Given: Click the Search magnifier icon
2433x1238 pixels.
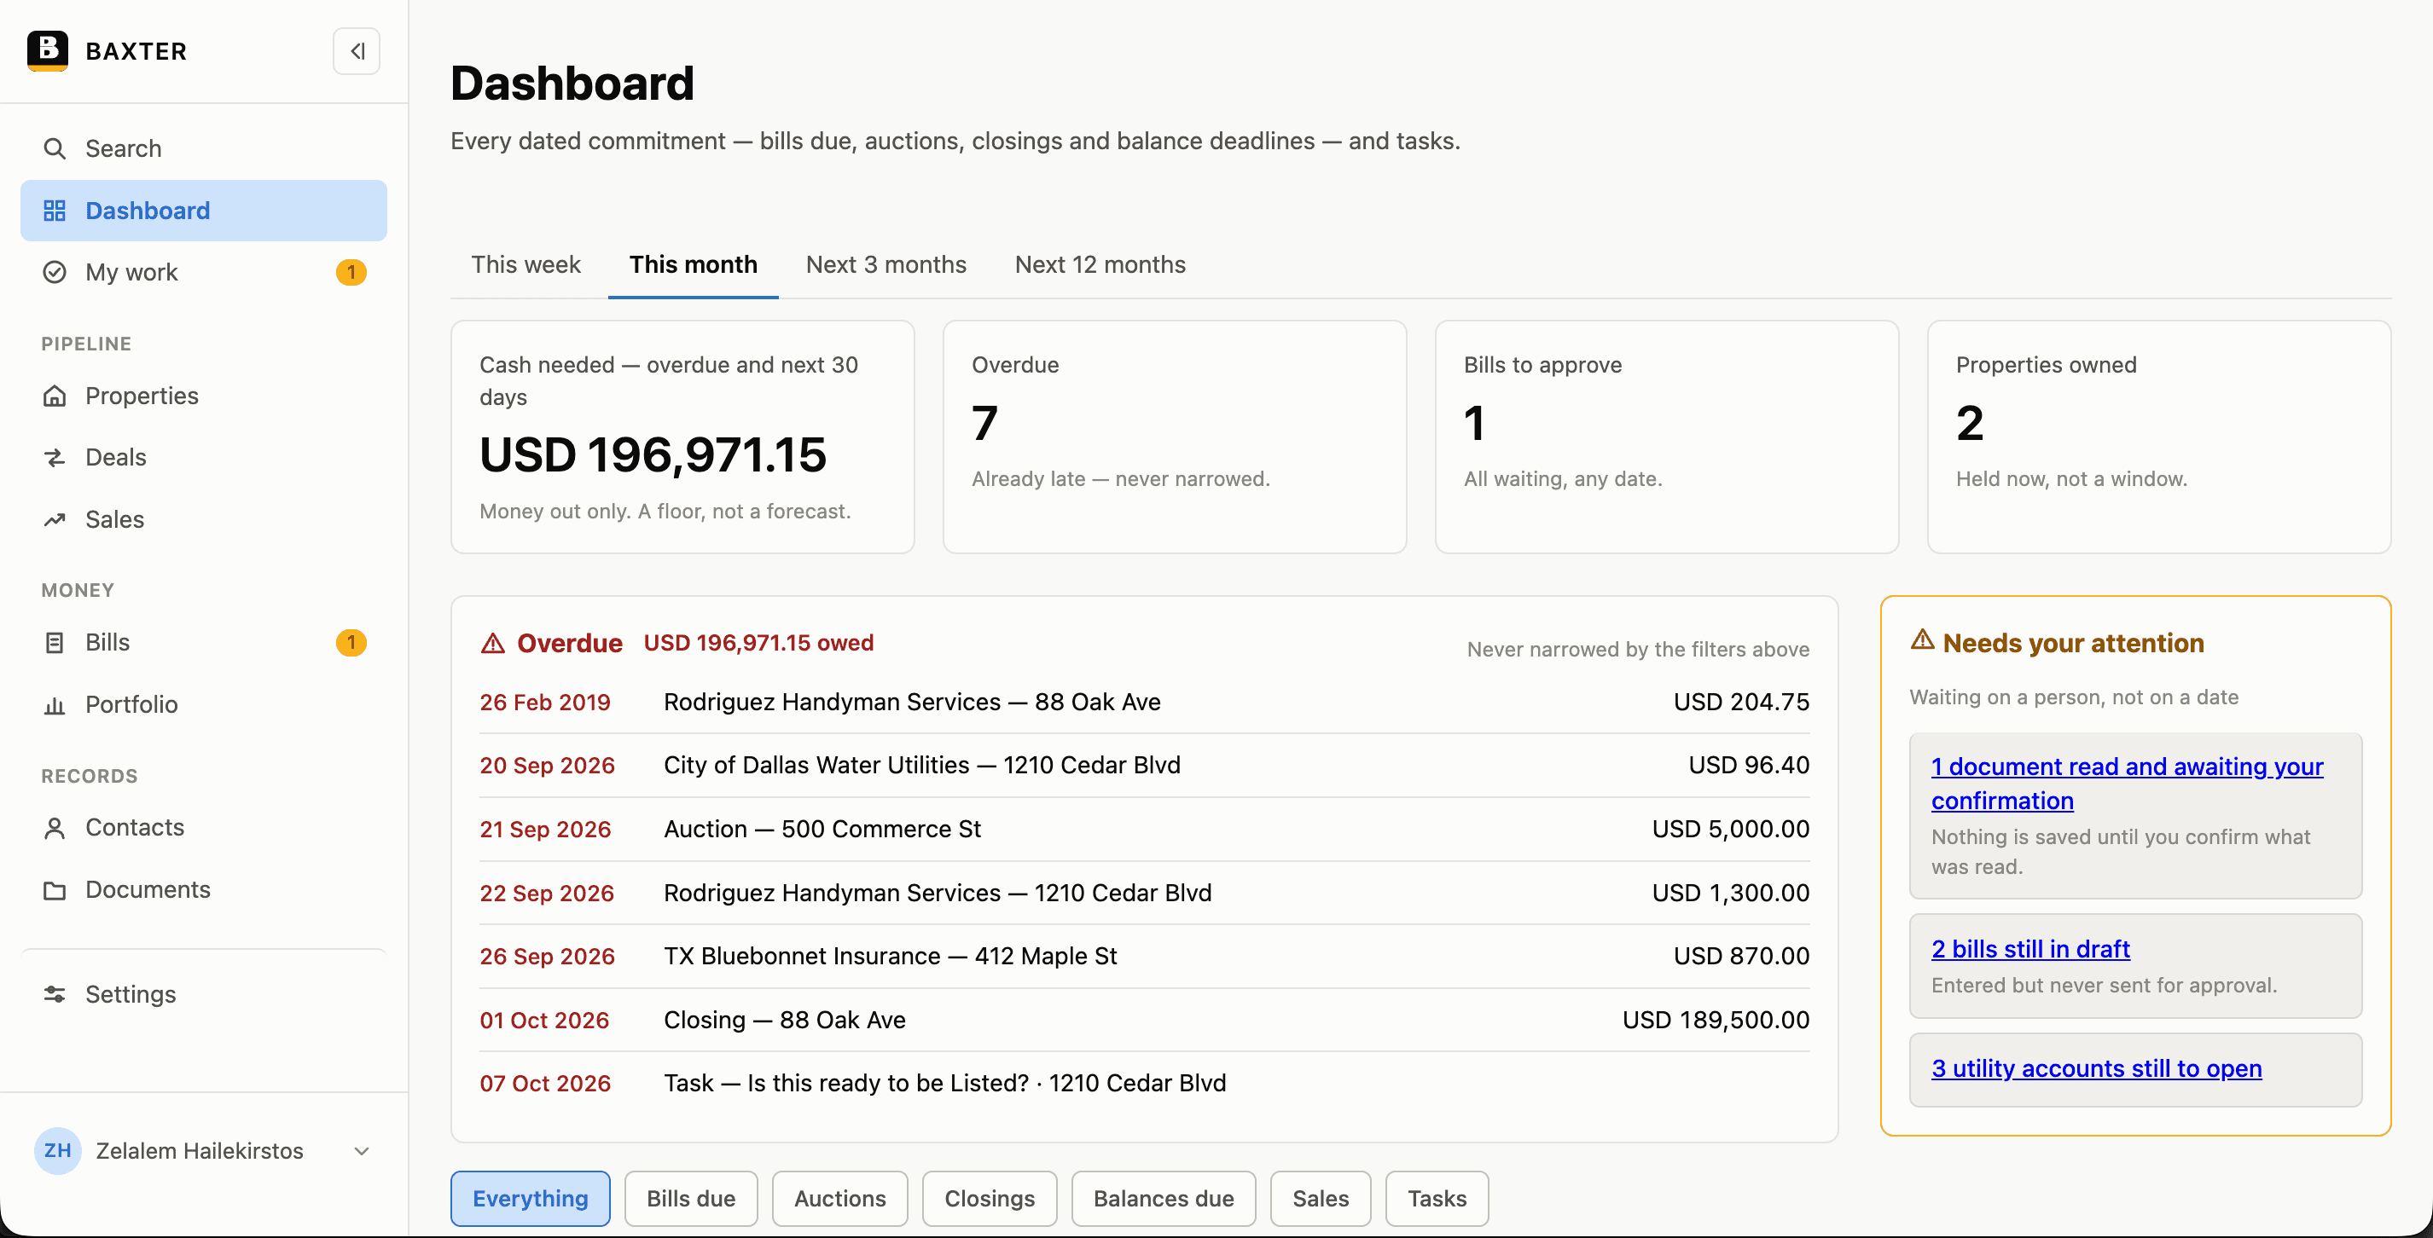Looking at the screenshot, I should [55, 148].
